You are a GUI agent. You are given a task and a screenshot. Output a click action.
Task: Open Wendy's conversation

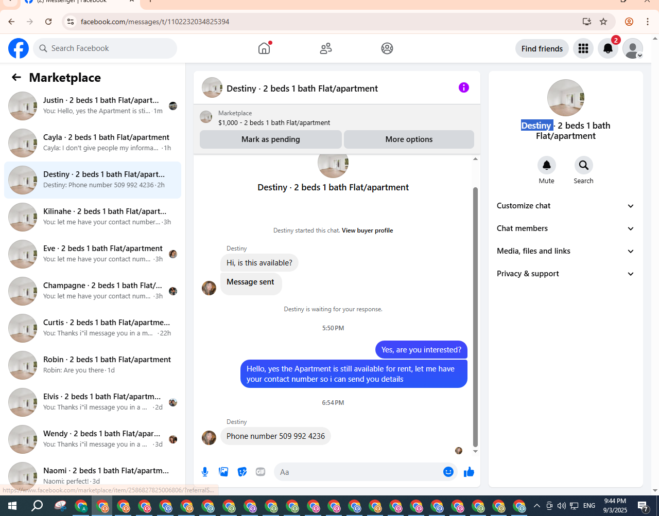(x=93, y=439)
